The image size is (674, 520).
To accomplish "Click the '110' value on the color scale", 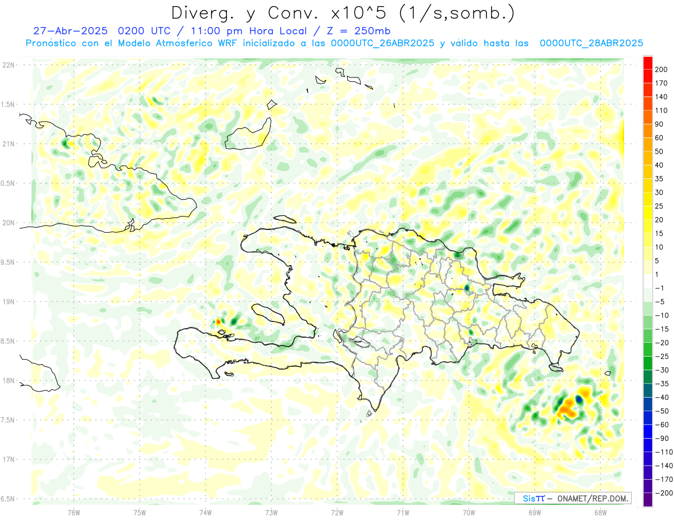I will point(662,111).
